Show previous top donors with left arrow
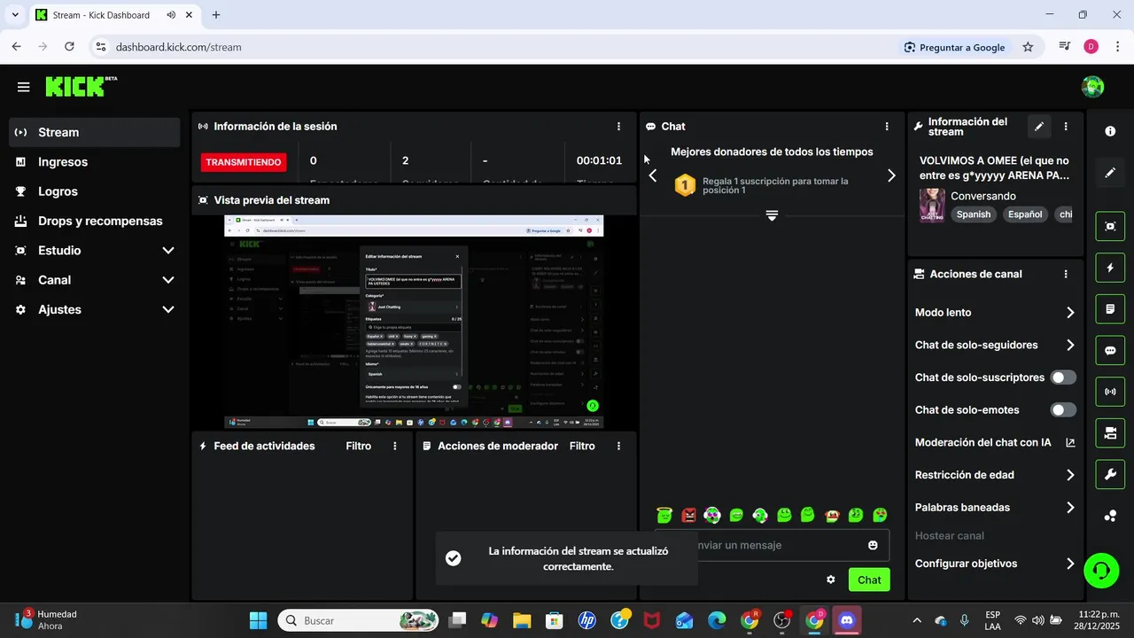The height and width of the screenshot is (638, 1134). coord(653,175)
